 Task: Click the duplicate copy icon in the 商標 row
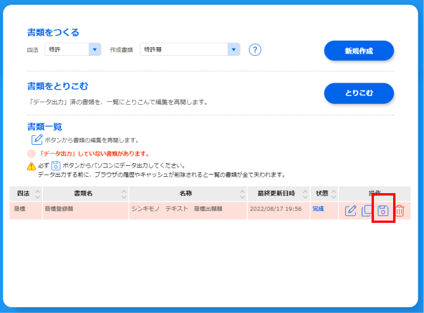tap(367, 211)
